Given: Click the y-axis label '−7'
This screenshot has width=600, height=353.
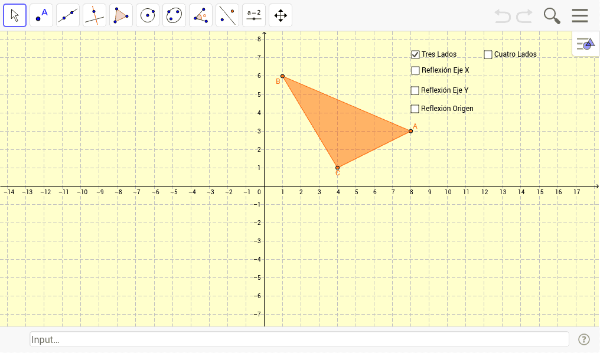Looking at the screenshot, I should 257,314.
